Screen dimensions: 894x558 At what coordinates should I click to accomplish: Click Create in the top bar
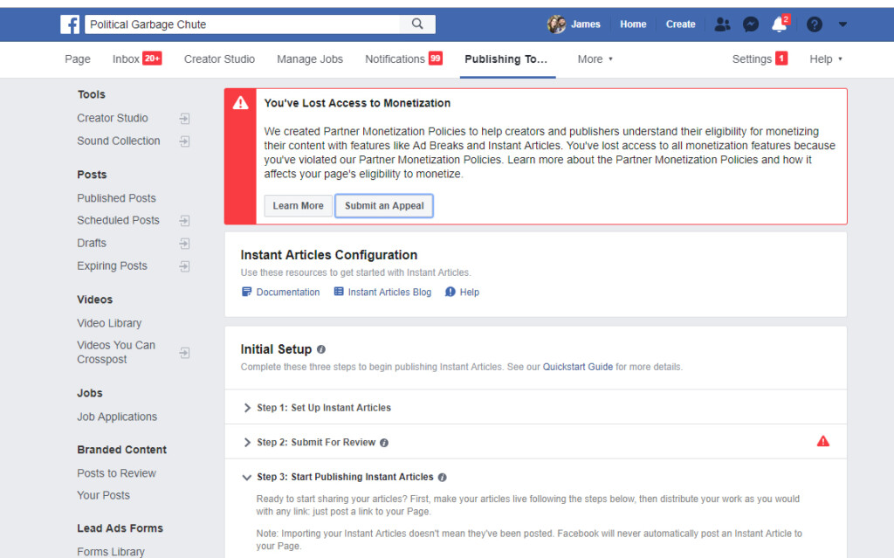tap(680, 24)
